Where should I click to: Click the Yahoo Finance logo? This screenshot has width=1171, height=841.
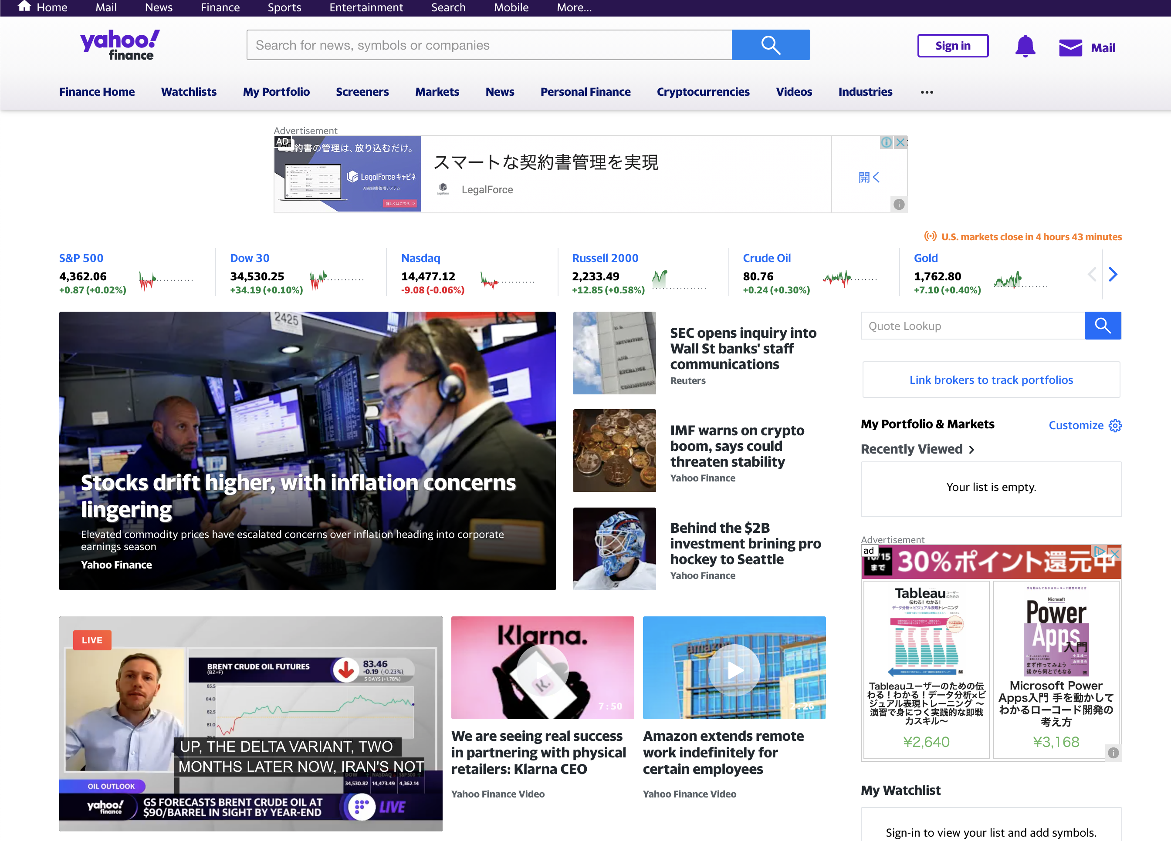pyautogui.click(x=120, y=45)
